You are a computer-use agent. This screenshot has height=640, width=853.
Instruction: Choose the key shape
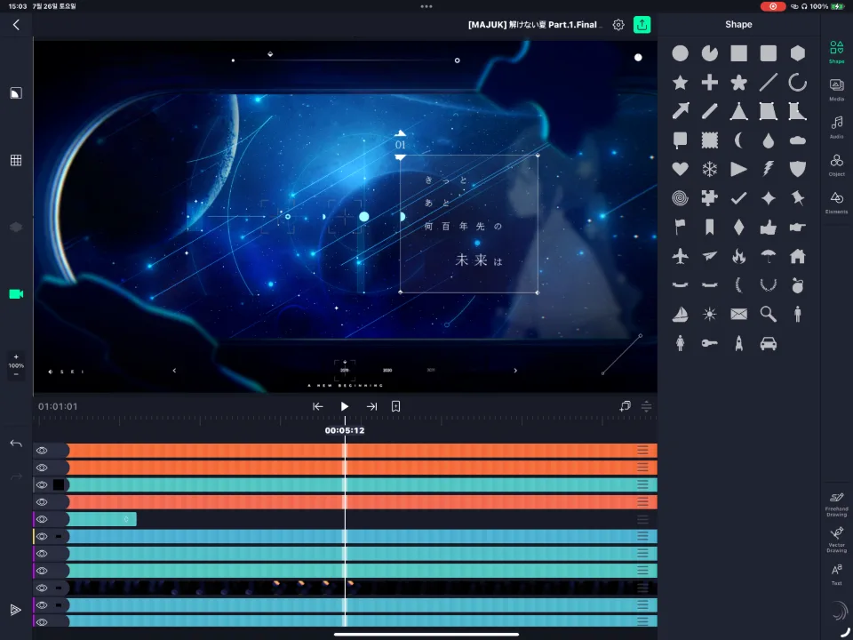point(709,343)
